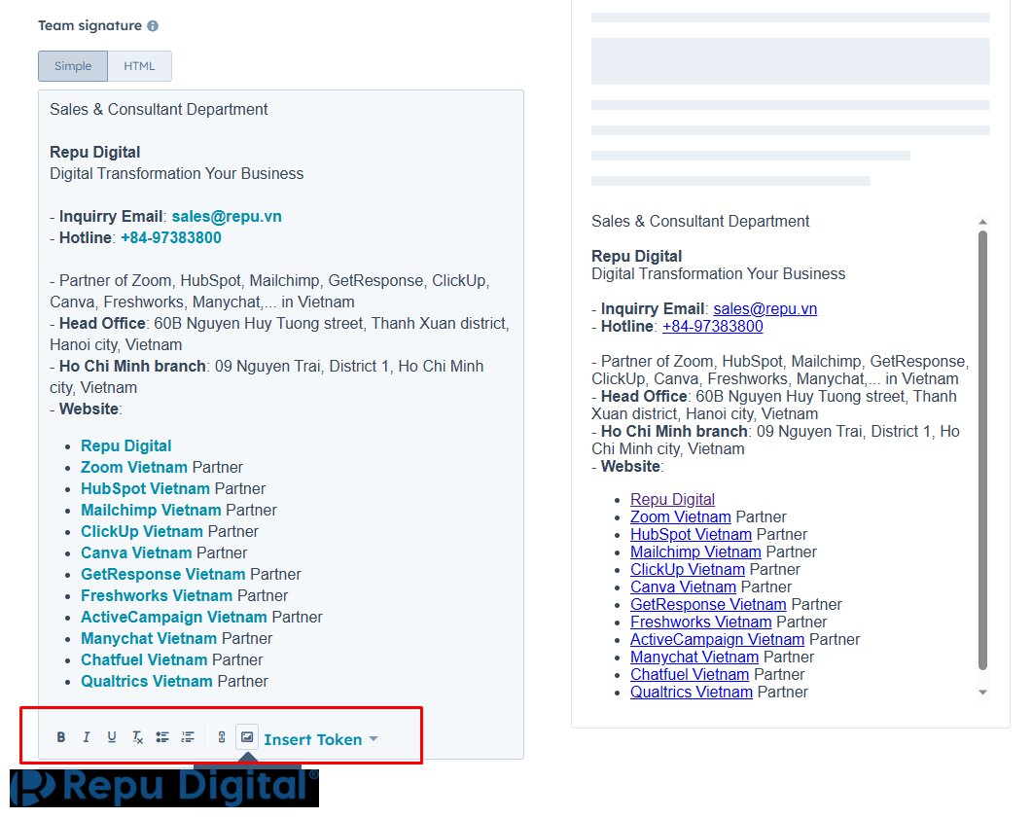Click "Head Office" text in the editor
Screen dimensions: 1032x818
102,323
